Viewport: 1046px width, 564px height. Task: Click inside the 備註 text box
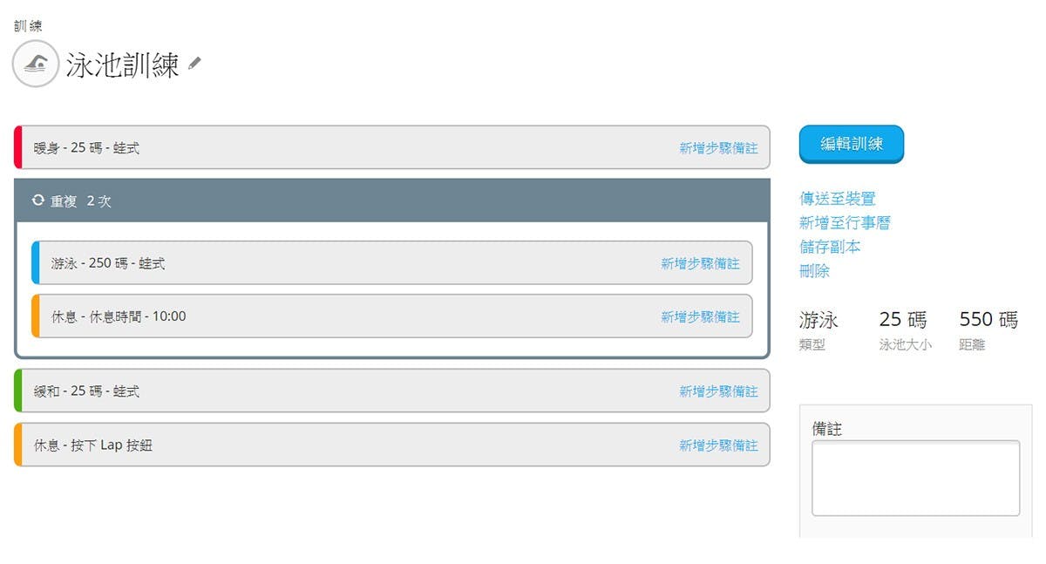coord(915,478)
